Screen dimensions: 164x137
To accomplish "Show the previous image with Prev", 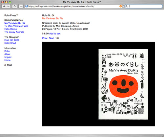I will pyautogui.click(x=45, y=38).
